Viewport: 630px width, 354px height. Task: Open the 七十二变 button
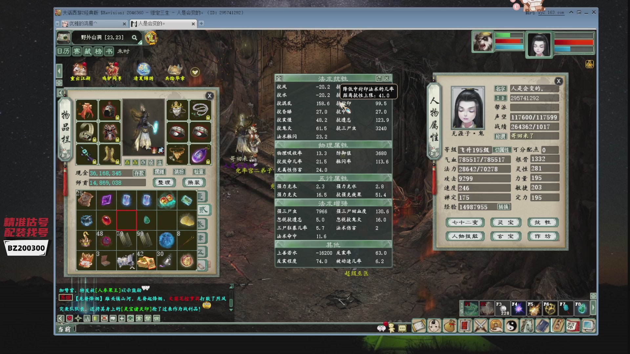[x=465, y=223]
